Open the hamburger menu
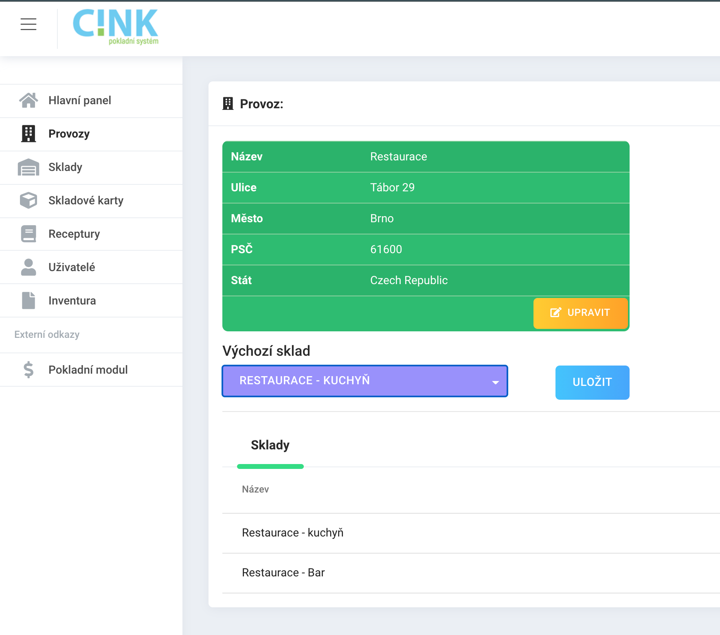The width and height of the screenshot is (720, 635). (29, 24)
